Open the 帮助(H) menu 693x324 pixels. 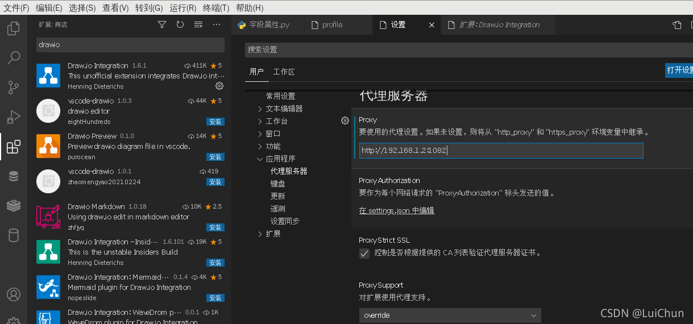pos(250,8)
